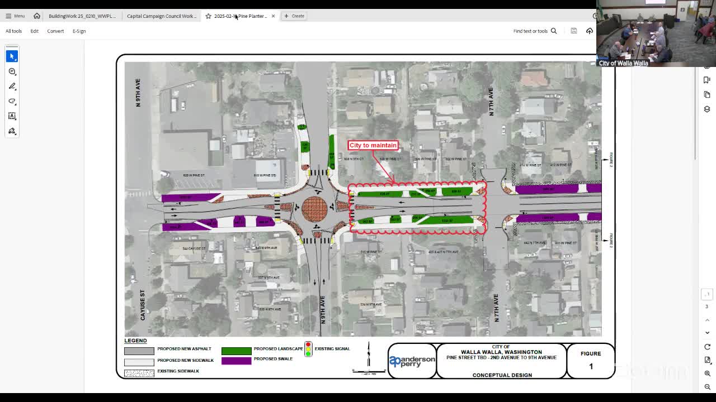The image size is (716, 402).
Task: Rotate the page view clockwise
Action: click(707, 347)
